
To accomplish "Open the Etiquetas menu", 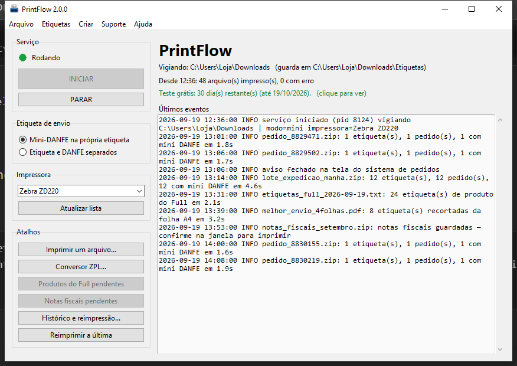I will pos(56,24).
